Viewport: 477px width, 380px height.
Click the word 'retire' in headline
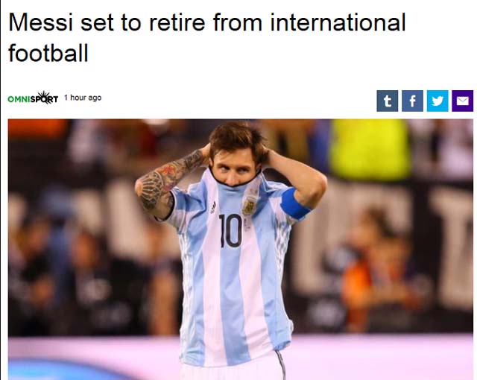[177, 22]
